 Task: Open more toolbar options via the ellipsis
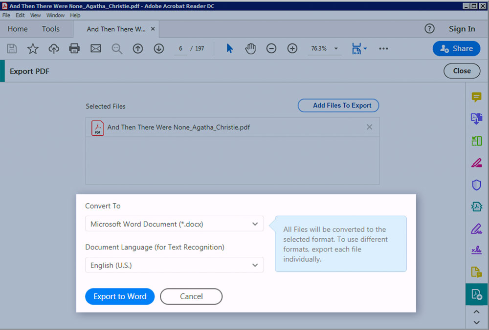pos(383,48)
